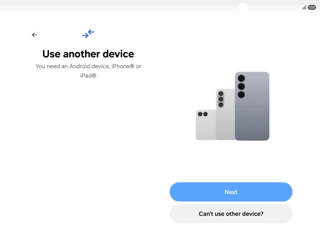The width and height of the screenshot is (320, 241).
Task: Click the blue transfer arrows icon
Action: click(88, 34)
